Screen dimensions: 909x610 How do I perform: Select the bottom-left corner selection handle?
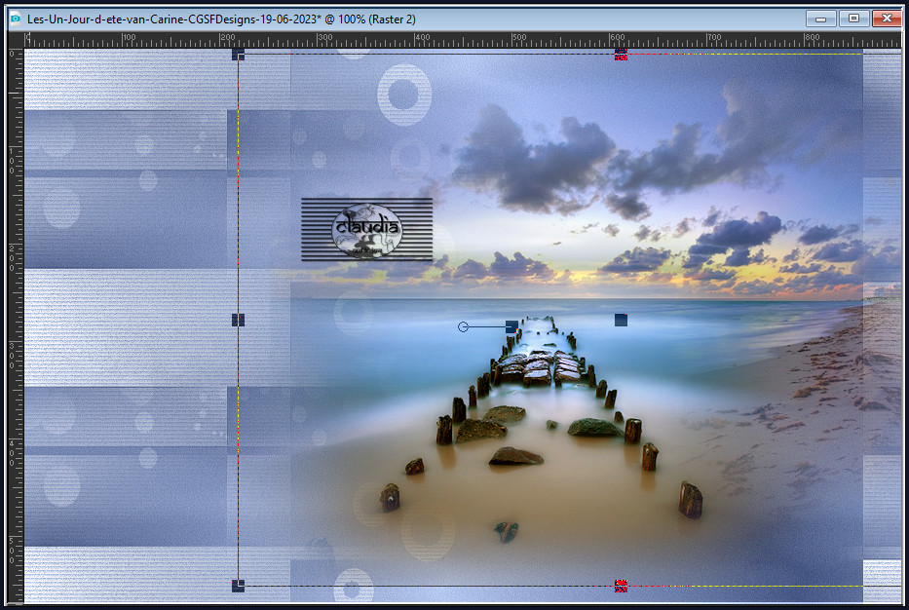(x=239, y=586)
